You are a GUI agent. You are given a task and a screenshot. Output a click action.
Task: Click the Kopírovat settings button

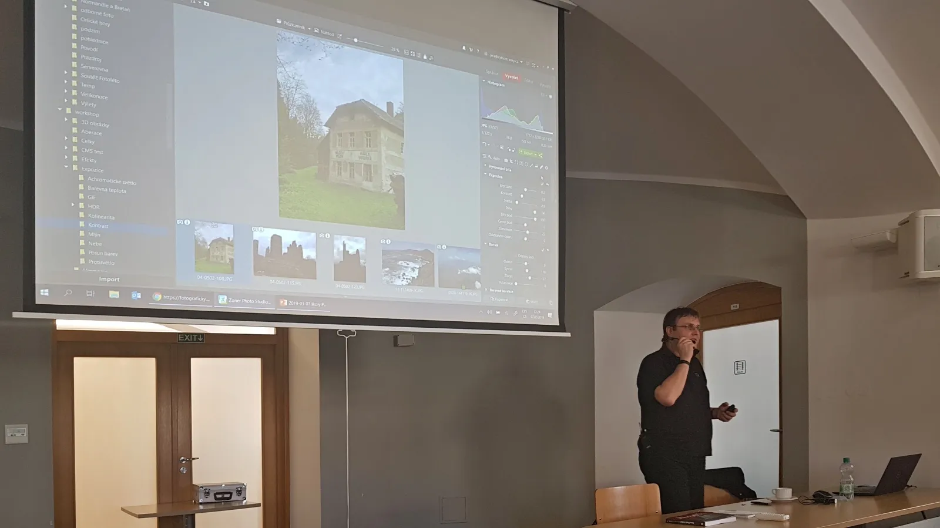501,299
